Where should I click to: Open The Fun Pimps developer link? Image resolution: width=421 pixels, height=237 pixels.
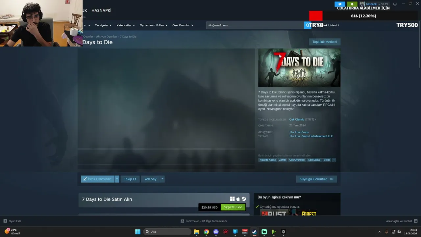(x=299, y=132)
